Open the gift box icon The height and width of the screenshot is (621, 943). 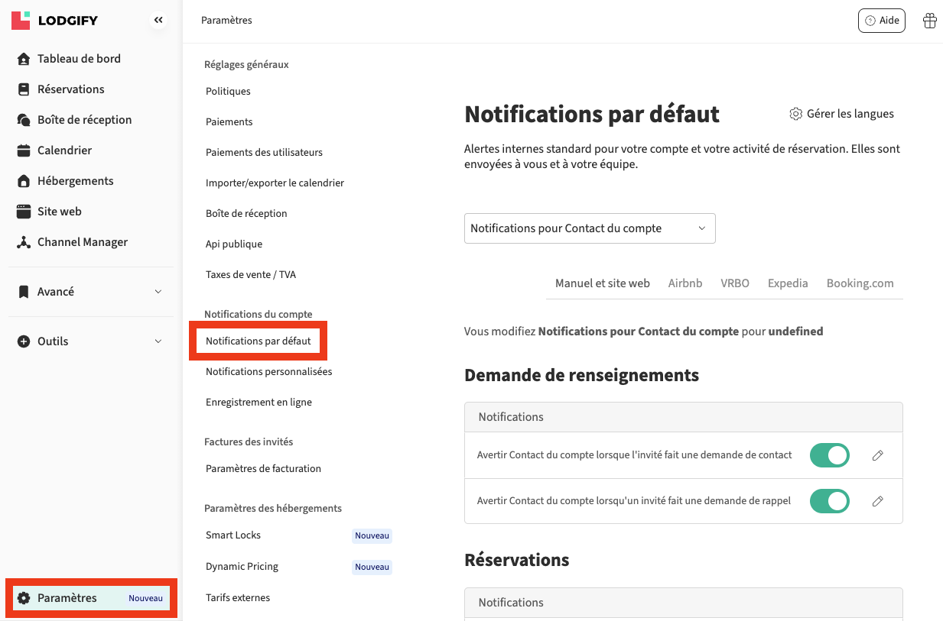pyautogui.click(x=929, y=21)
